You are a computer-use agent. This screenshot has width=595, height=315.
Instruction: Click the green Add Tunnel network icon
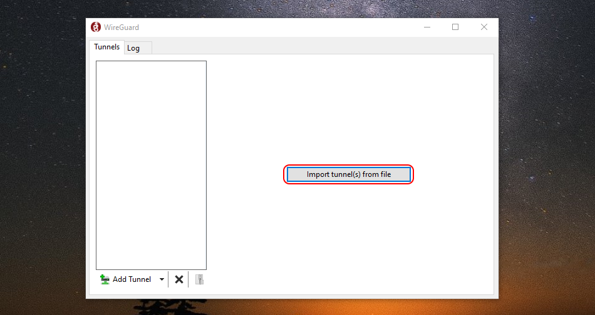coord(105,279)
